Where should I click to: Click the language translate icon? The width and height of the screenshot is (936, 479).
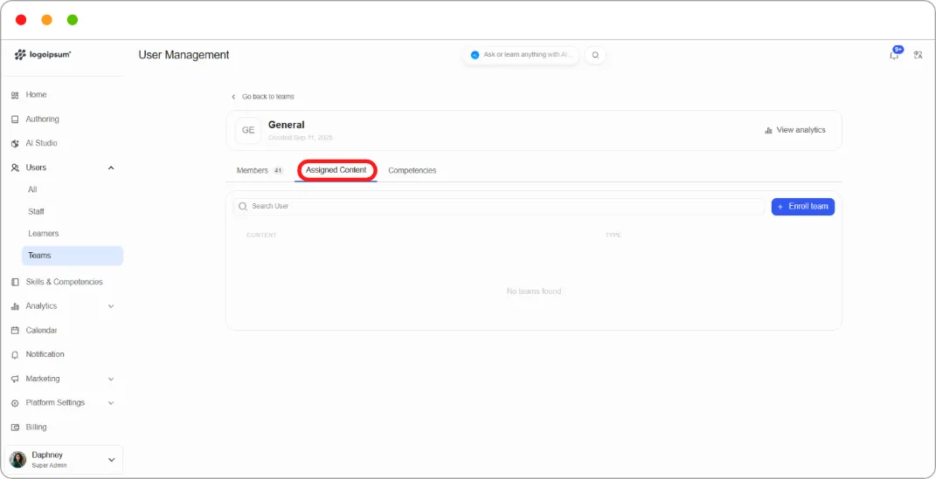pos(919,55)
